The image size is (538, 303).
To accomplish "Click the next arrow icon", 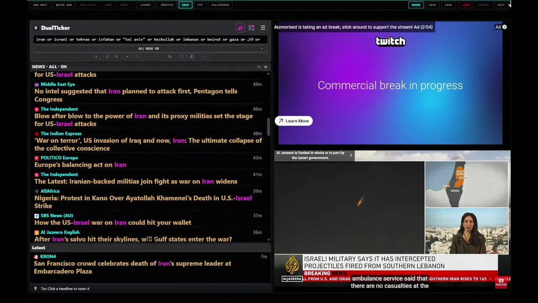I will pyautogui.click(x=155, y=56).
